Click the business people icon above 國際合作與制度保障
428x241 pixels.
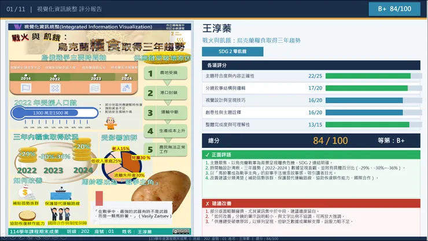pyautogui.click(x=61, y=214)
